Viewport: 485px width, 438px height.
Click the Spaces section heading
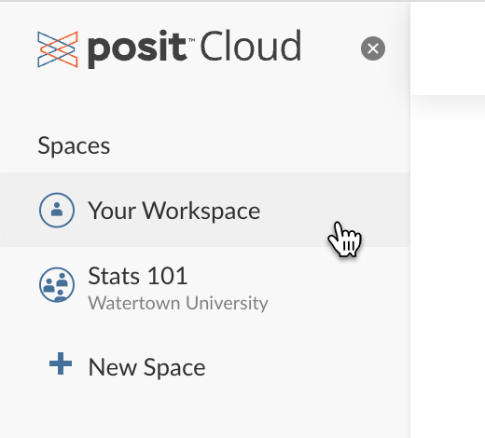pyautogui.click(x=74, y=145)
